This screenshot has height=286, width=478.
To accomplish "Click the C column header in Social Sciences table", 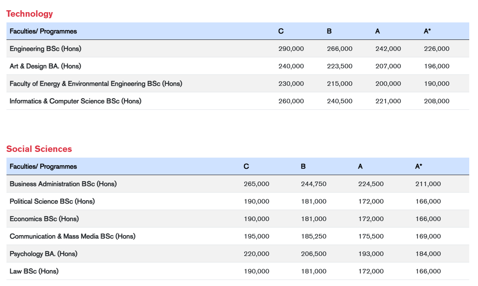I will click(246, 166).
